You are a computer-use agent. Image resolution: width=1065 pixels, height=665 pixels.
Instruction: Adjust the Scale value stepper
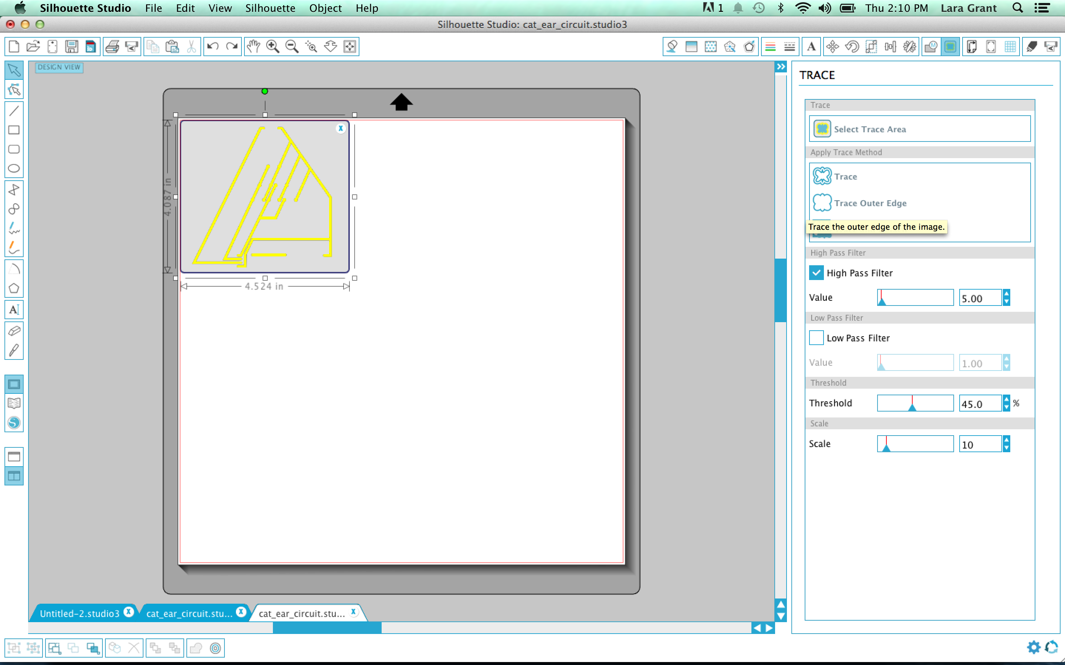[x=1007, y=444]
